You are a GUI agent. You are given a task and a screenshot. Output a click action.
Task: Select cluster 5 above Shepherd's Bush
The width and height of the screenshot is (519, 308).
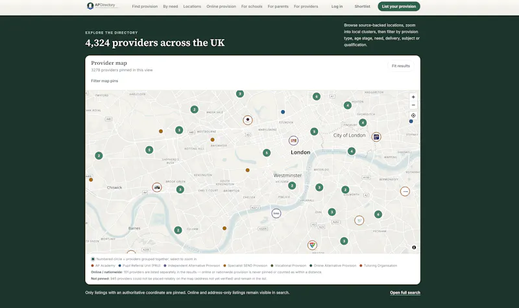pyautogui.click(x=149, y=150)
